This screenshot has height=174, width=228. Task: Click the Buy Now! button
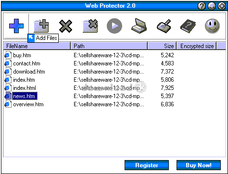coord(199,165)
